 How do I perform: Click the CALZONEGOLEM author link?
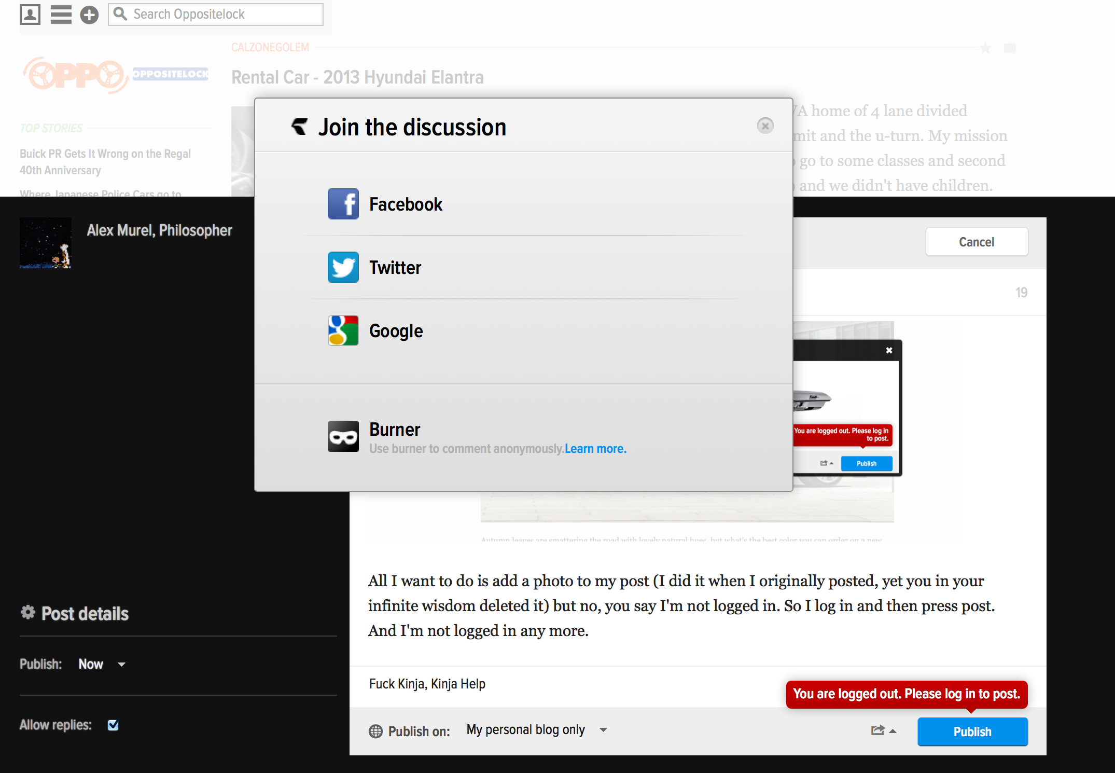270,47
